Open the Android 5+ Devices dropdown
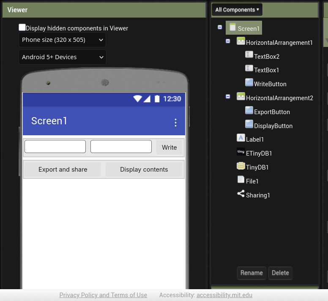 62,57
